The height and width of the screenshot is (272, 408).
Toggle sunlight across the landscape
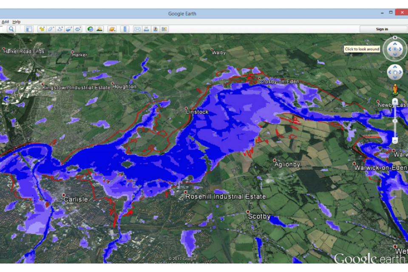click(x=99, y=29)
